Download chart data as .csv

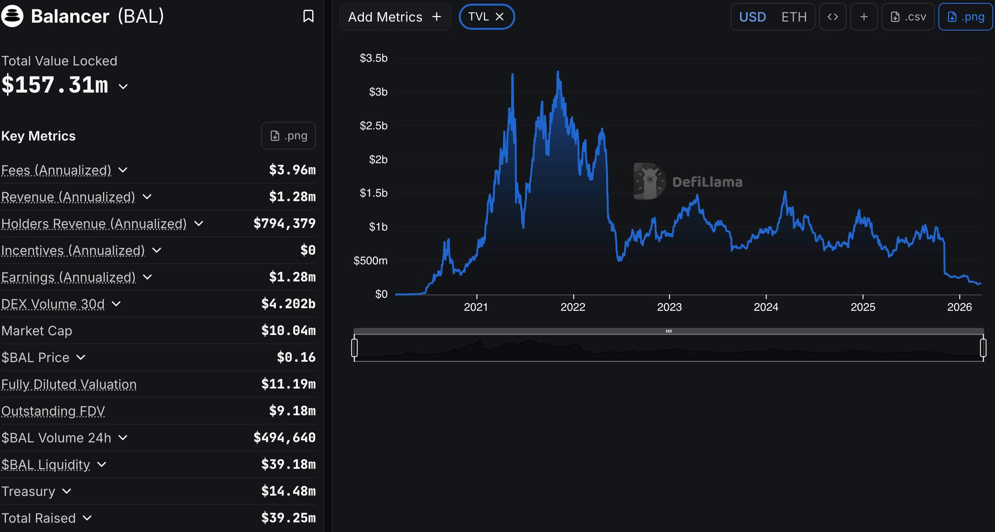[908, 17]
